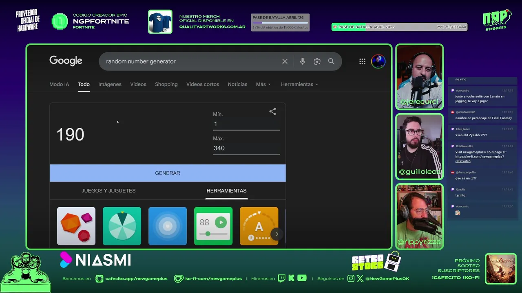522x293 pixels.
Task: Click the Epic creator code coin icon
Action: pyautogui.click(x=60, y=22)
